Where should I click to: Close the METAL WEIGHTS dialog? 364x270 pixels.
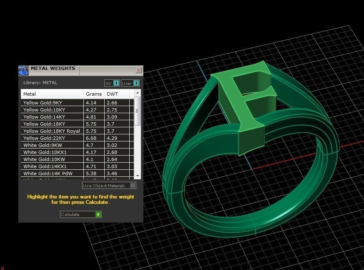click(x=138, y=70)
